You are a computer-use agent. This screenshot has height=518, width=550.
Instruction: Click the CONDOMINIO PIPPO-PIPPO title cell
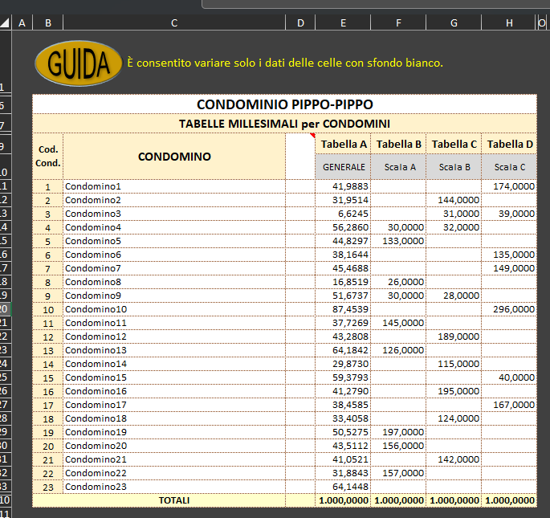[x=284, y=104]
